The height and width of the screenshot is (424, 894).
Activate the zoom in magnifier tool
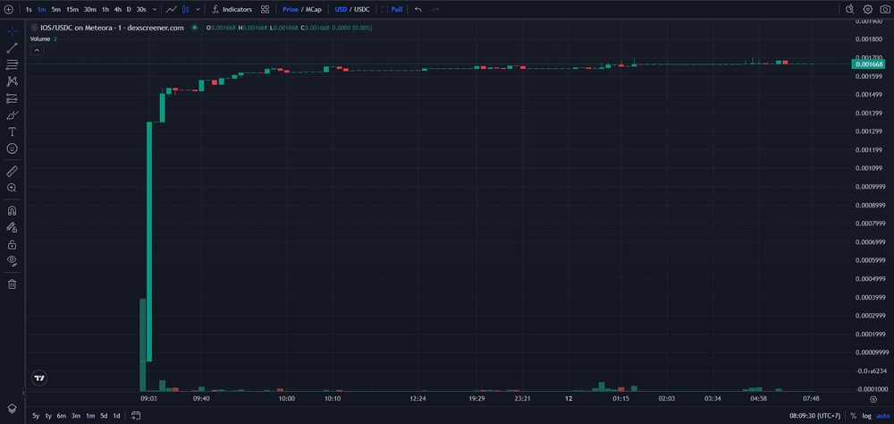tap(12, 187)
